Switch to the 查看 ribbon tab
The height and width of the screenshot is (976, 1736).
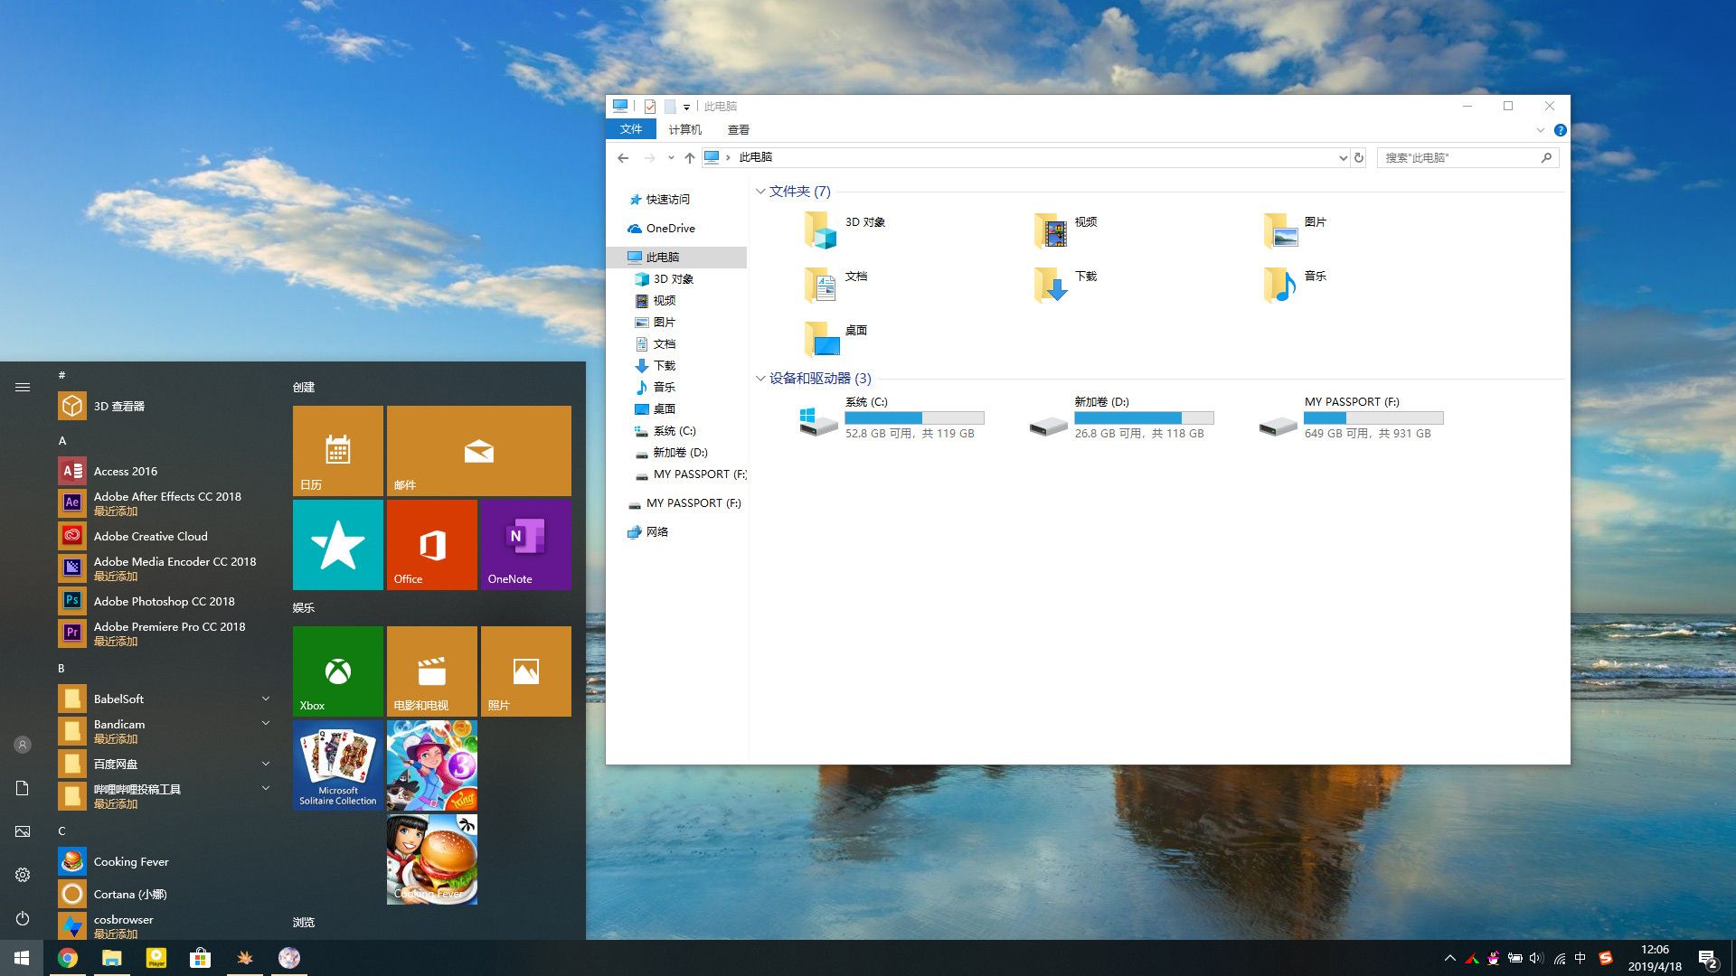point(739,129)
